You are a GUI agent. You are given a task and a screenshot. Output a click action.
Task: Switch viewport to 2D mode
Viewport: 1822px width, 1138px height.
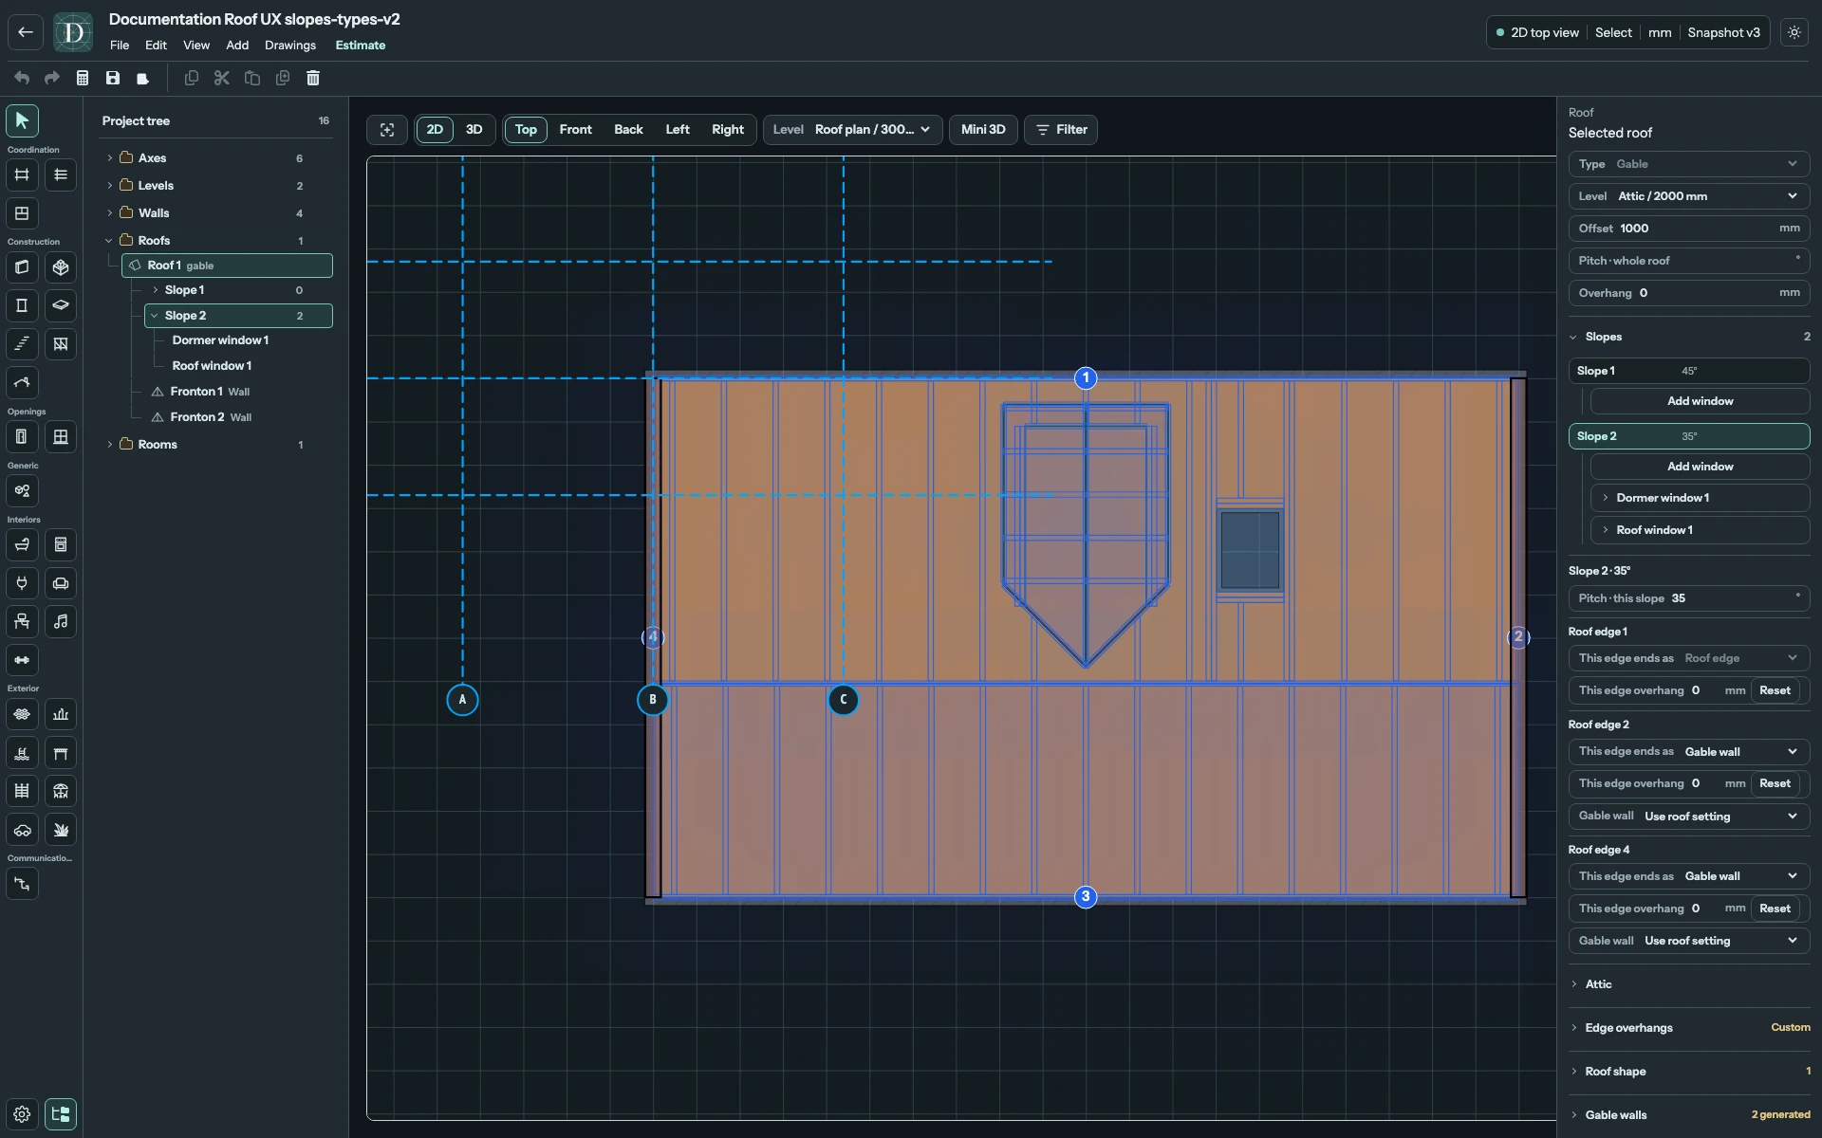tap(435, 130)
